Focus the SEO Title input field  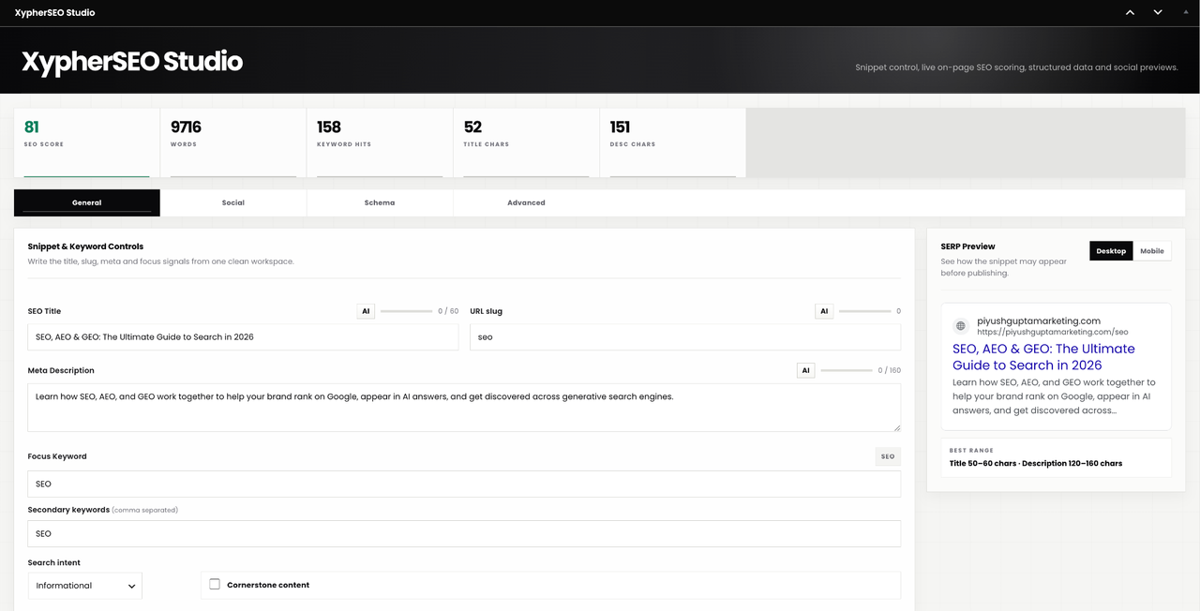(243, 337)
